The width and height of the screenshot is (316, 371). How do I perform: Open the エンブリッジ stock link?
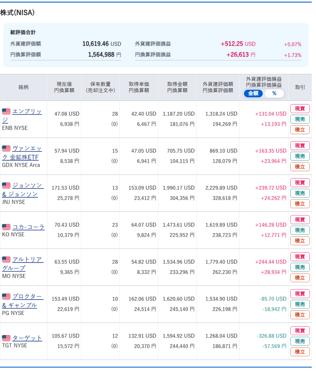tap(22, 116)
